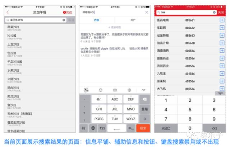Select 番茄生菜沙拉 food item
This screenshot has height=147, width=230.
[x=40, y=123]
